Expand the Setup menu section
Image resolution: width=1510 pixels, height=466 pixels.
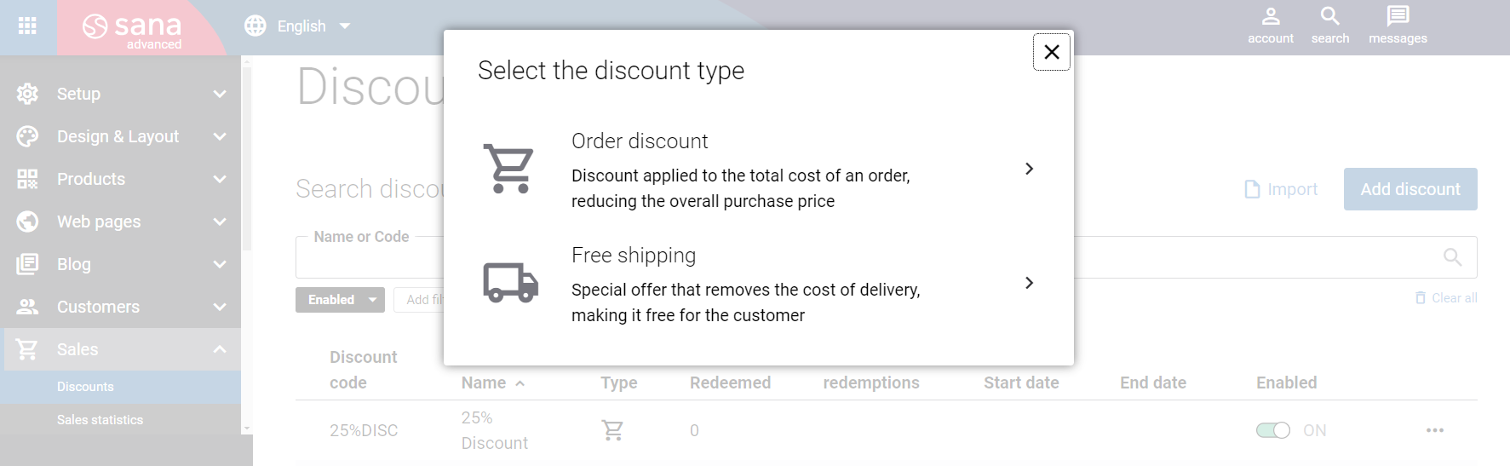click(x=121, y=94)
